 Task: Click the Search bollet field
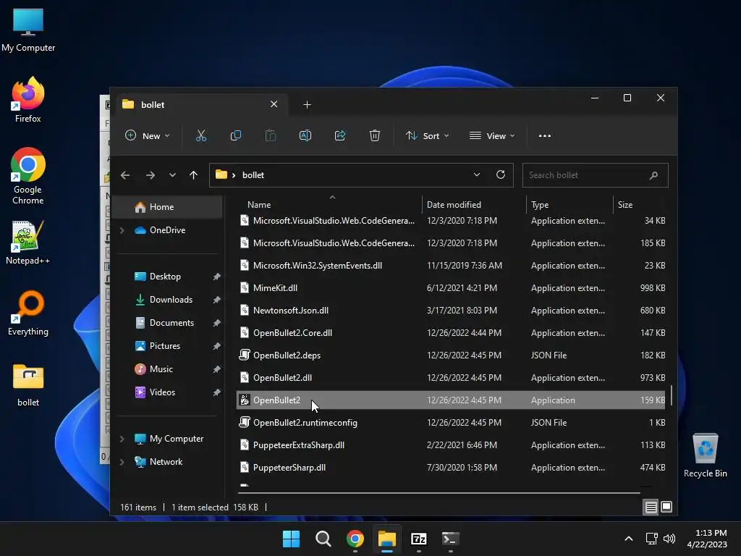[595, 175]
